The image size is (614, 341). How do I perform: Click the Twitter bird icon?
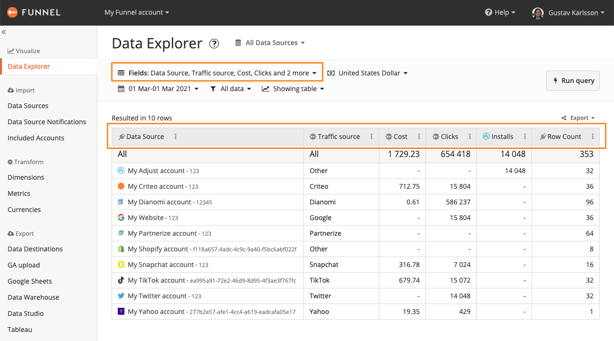(x=121, y=296)
